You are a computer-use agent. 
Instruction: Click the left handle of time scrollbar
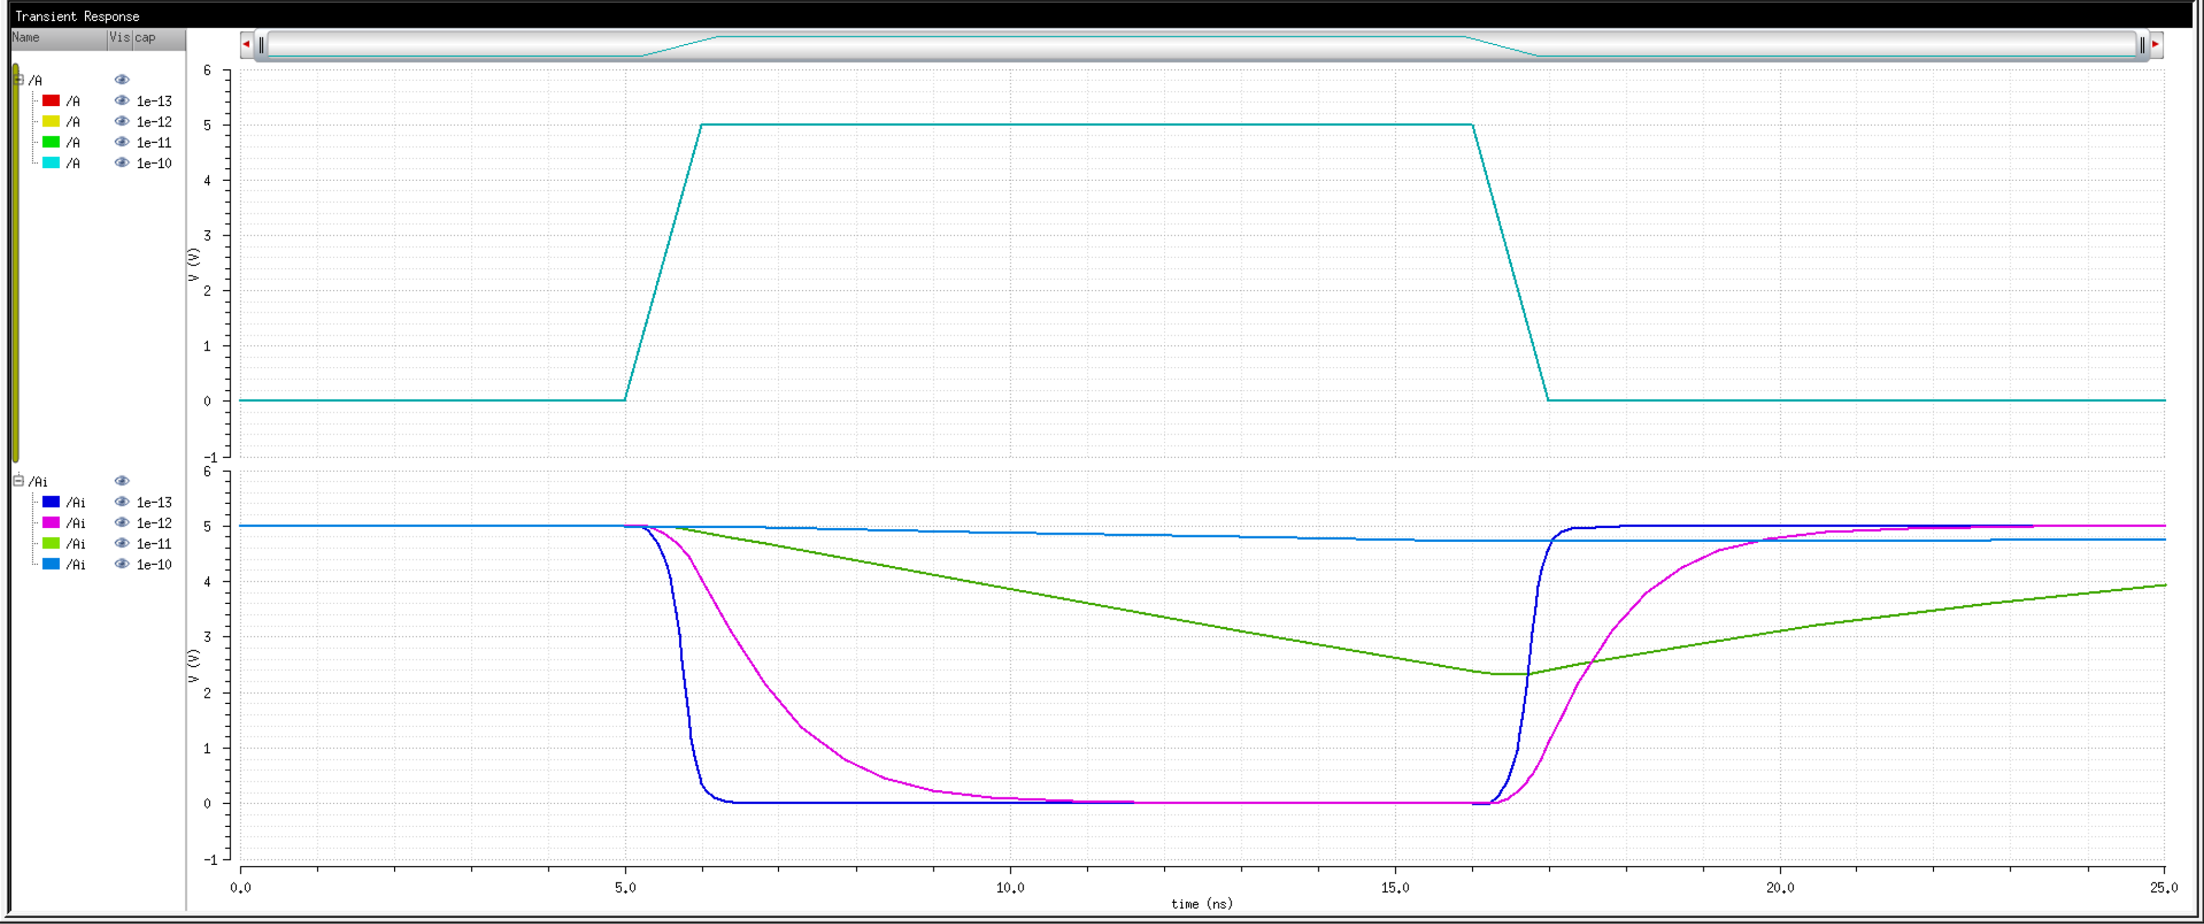pyautogui.click(x=262, y=45)
